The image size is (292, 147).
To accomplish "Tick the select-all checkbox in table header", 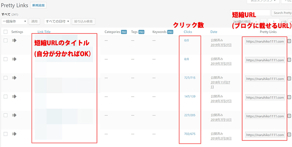I will (x=5, y=32).
